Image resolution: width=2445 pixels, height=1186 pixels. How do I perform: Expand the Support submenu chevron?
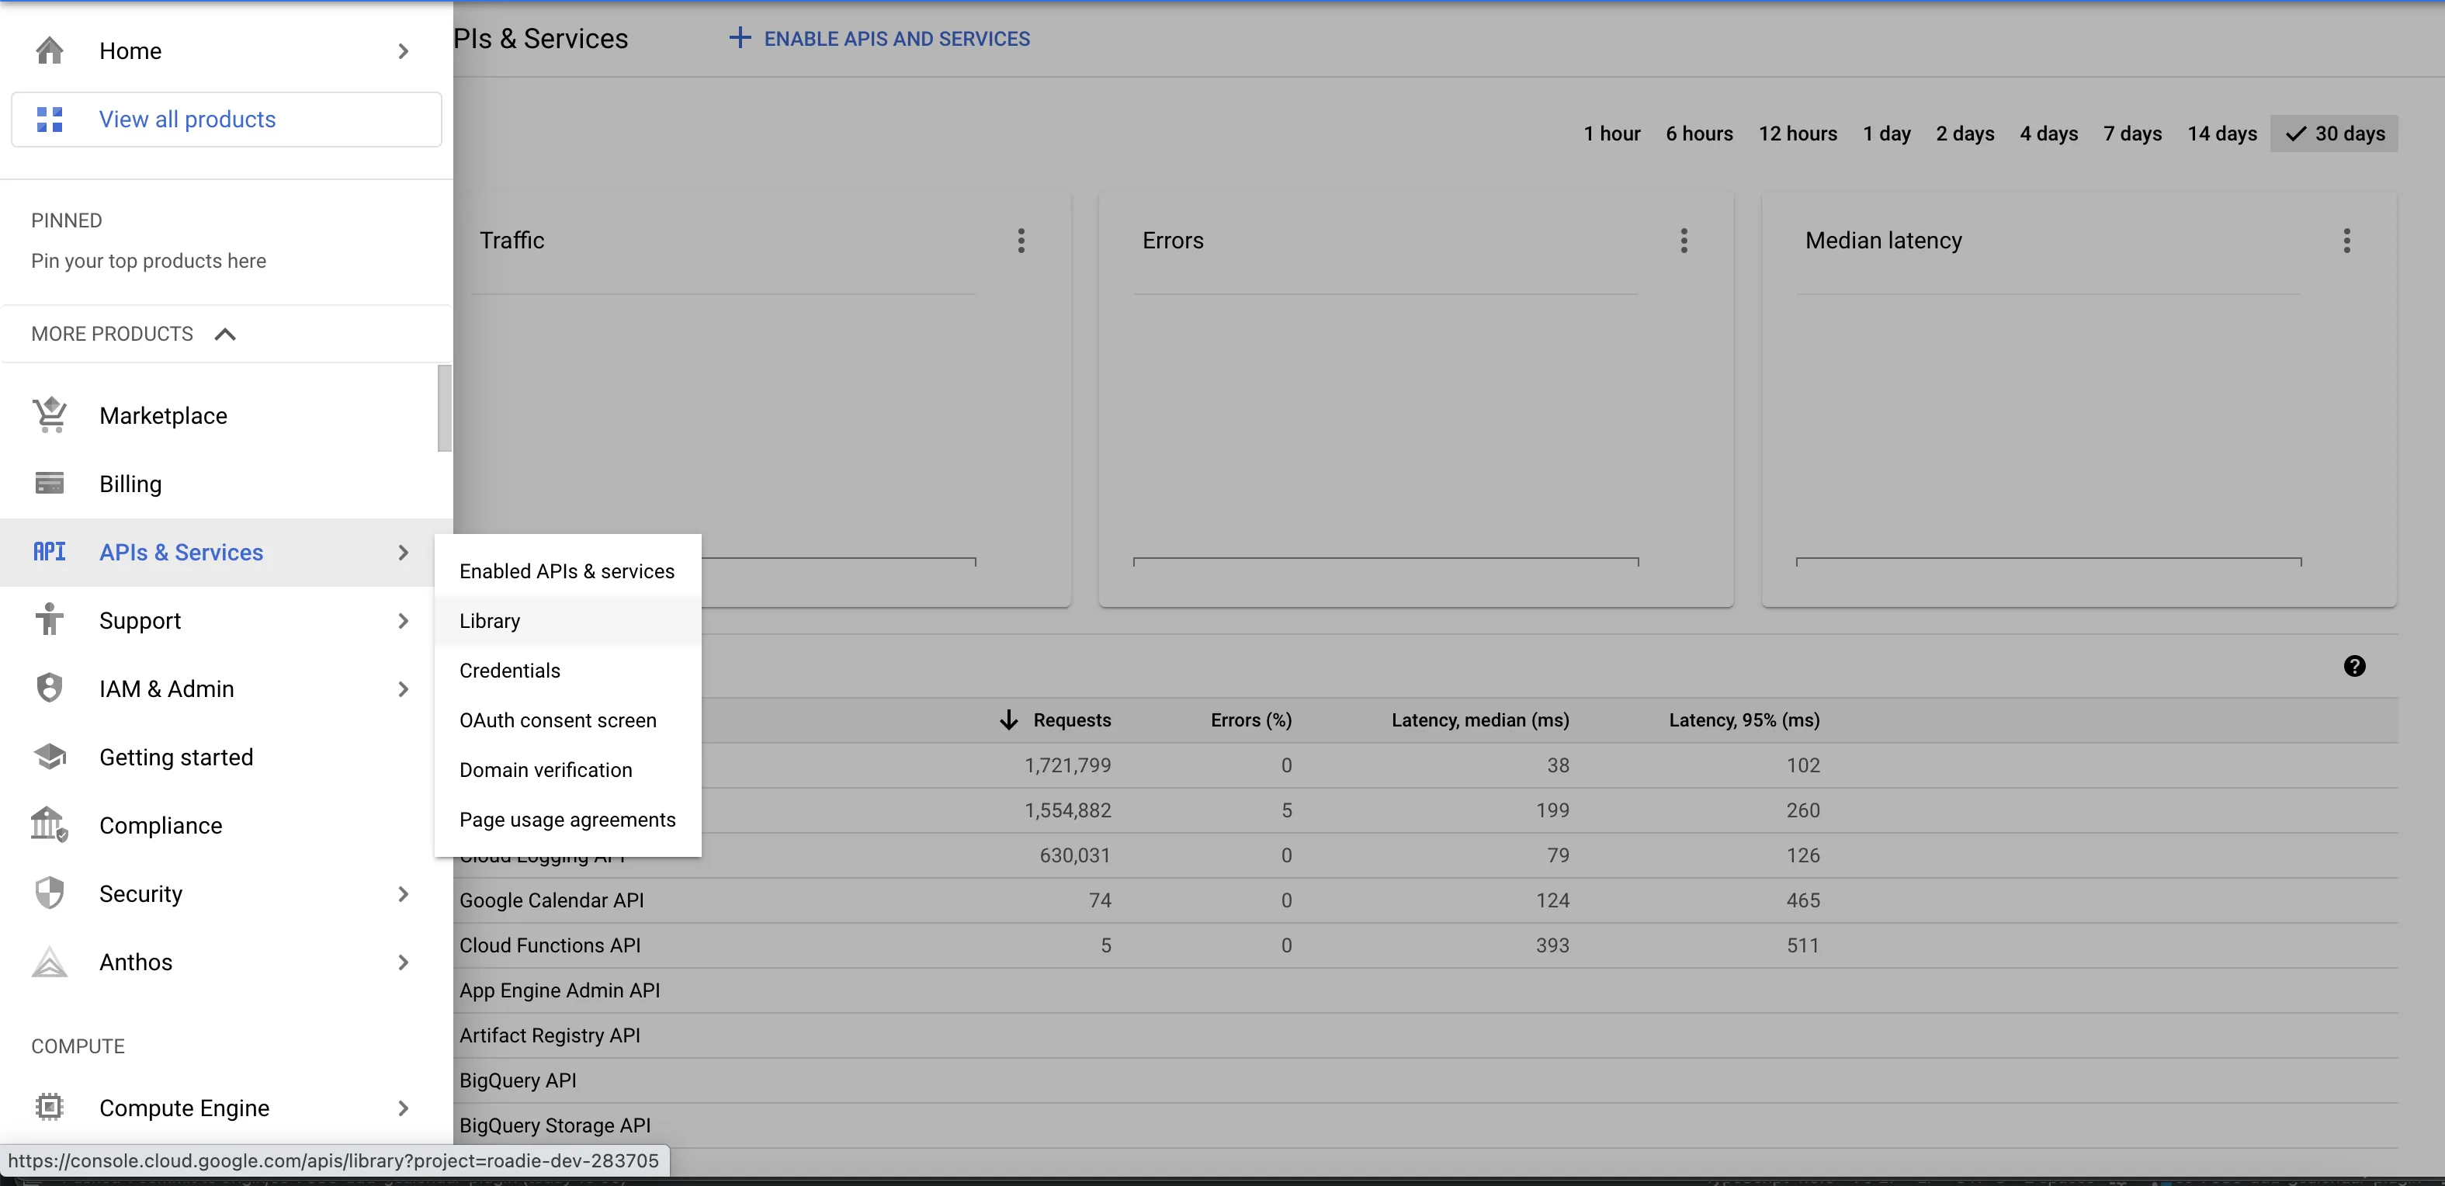(x=404, y=620)
